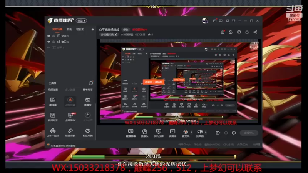Image resolution: width=308 pixels, height=173 pixels.
Task: Select the 窗口 1 source row
Action: tap(70, 42)
